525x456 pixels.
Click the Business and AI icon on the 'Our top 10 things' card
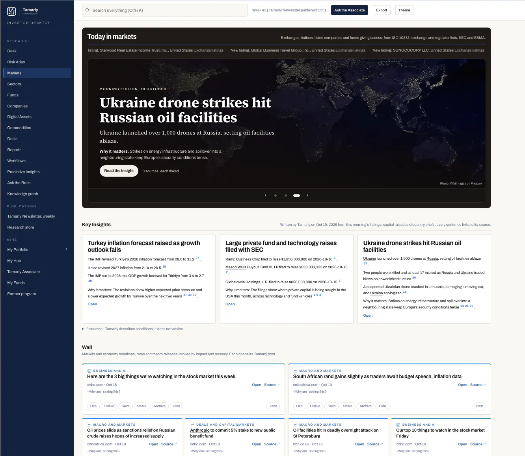click(398, 425)
